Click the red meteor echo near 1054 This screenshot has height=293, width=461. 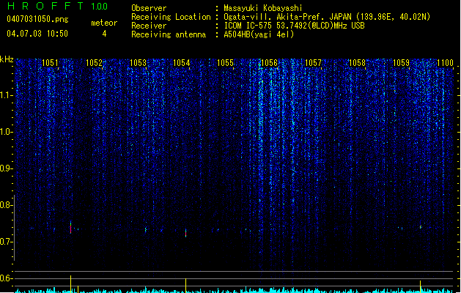tap(185, 233)
